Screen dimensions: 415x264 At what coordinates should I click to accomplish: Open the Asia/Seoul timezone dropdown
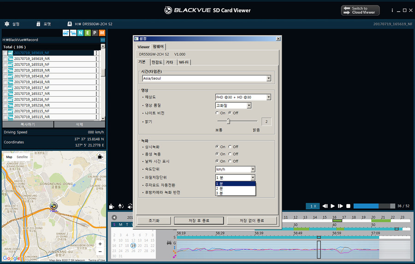coord(269,78)
